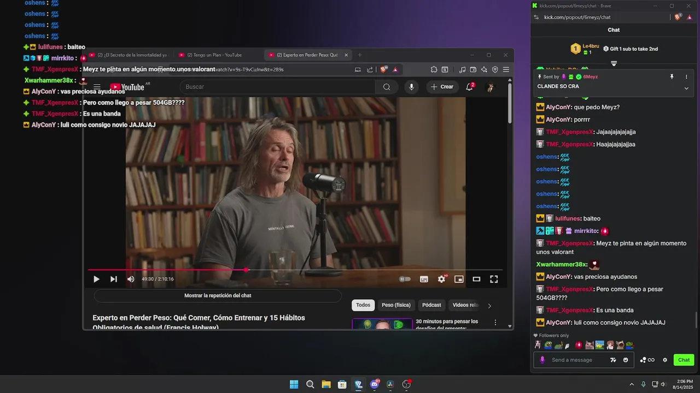Unpin the pinned Kick chat message

tap(672, 77)
